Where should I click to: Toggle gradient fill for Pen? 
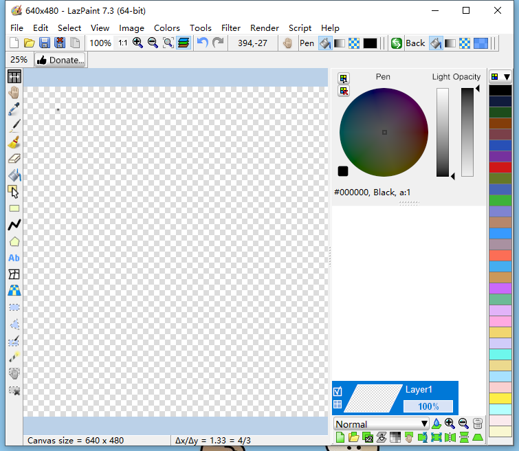[340, 43]
